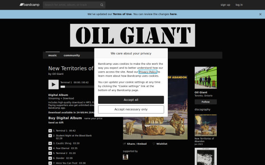Play the album with the large play button
The height and width of the screenshot is (165, 265).
pyautogui.click(x=53, y=84)
